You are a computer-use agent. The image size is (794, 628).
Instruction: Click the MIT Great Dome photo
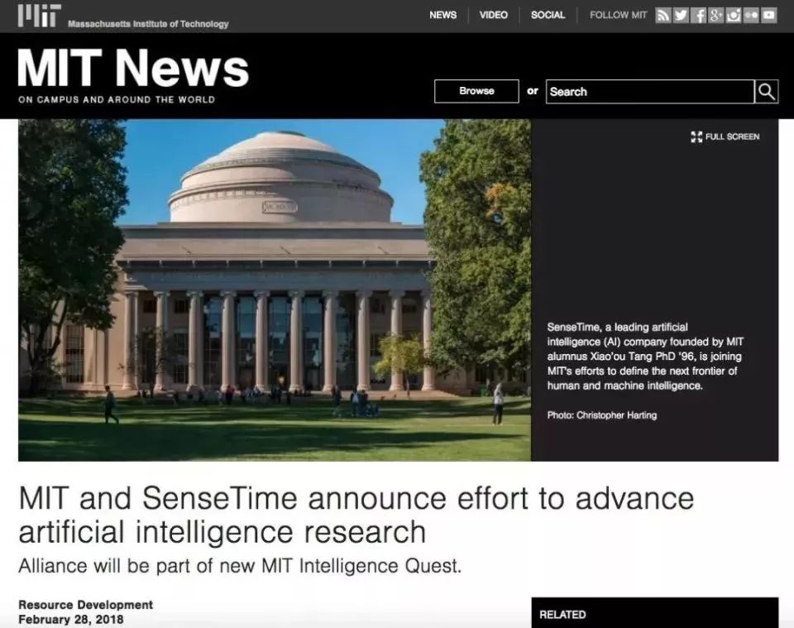pos(274,290)
